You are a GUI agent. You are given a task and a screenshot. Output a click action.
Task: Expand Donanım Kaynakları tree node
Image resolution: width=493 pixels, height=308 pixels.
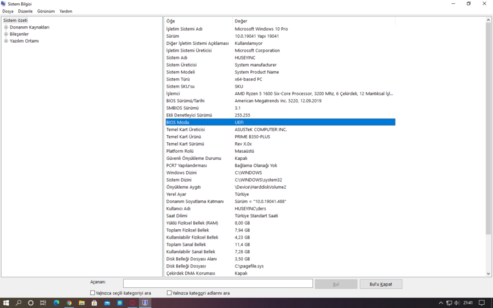click(6, 27)
